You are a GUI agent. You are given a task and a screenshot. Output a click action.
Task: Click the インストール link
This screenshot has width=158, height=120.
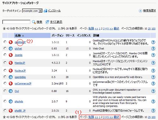pyautogui.click(x=54, y=11)
